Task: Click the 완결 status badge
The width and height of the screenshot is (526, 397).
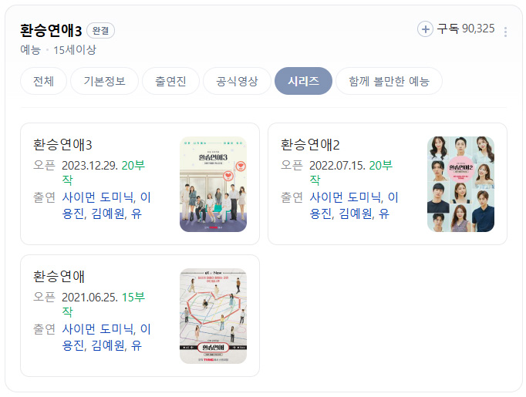Action: point(100,31)
